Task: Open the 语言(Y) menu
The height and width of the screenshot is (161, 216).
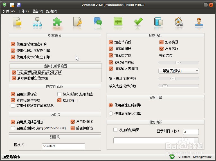Action: 37,11
